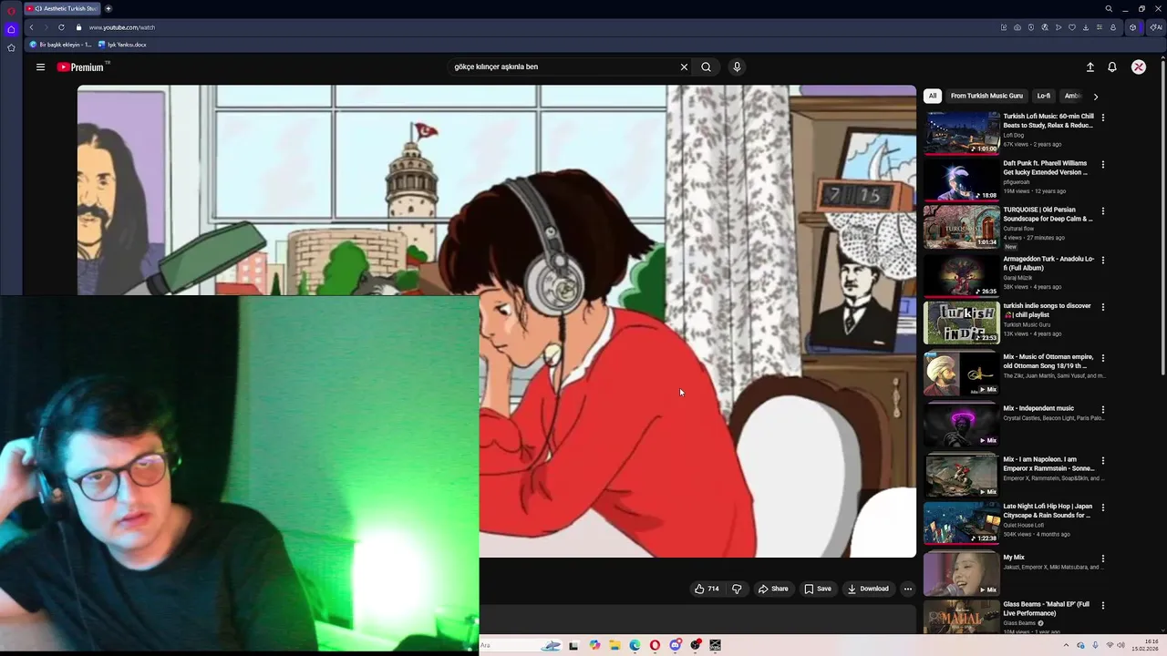Add page to bookmarks heart icon
The width and height of the screenshot is (1167, 656).
coord(1072,27)
